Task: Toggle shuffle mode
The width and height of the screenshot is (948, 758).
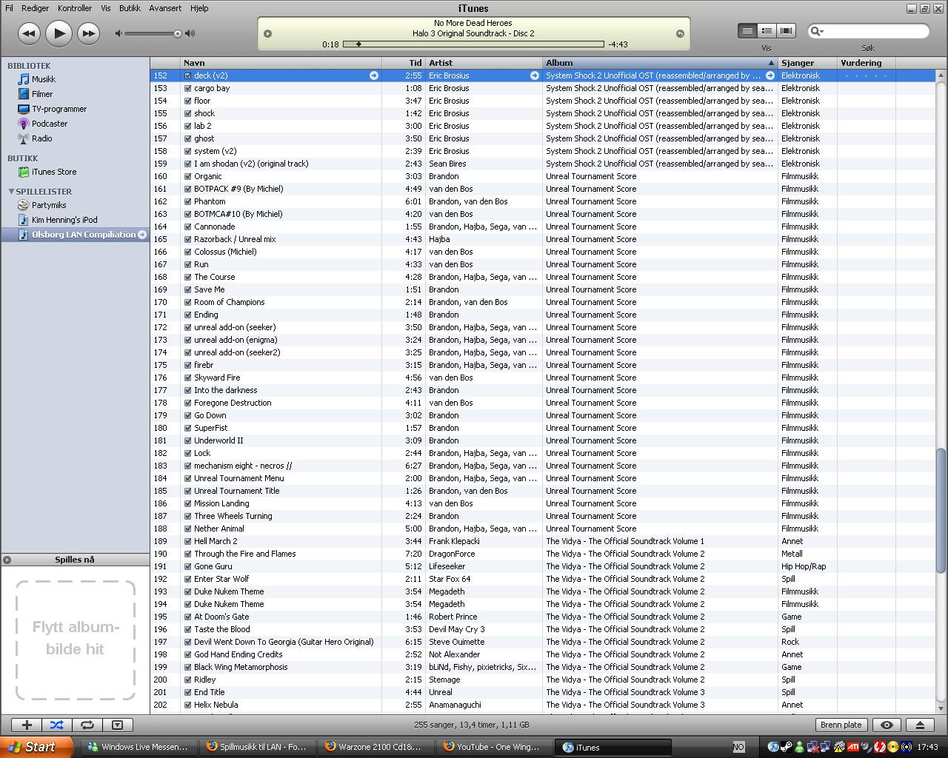Action: [x=57, y=725]
